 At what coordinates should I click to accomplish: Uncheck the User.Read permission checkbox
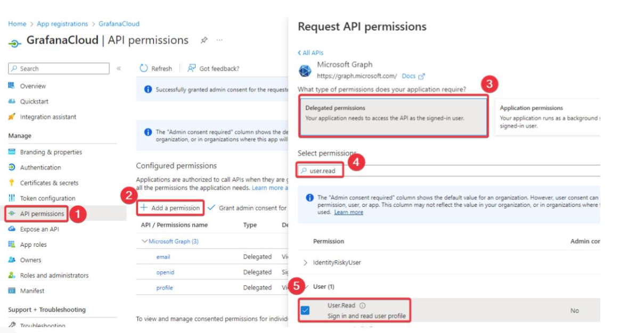click(x=305, y=310)
